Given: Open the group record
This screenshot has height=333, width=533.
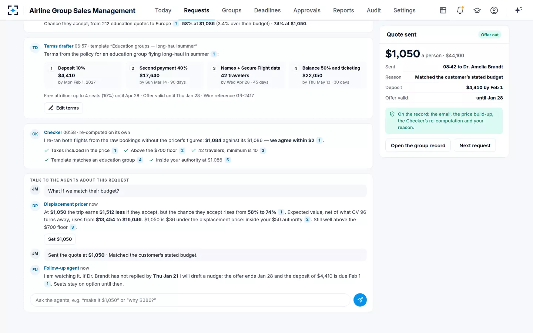Looking at the screenshot, I should pyautogui.click(x=418, y=146).
